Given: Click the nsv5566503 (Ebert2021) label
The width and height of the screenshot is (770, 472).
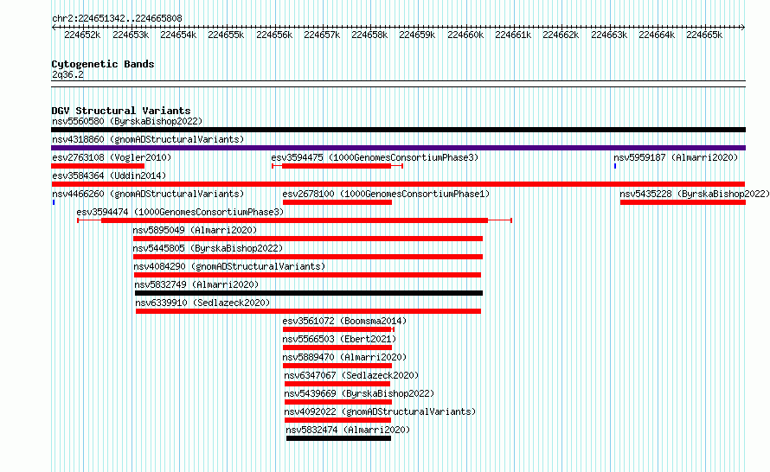Looking at the screenshot, I should tap(339, 339).
